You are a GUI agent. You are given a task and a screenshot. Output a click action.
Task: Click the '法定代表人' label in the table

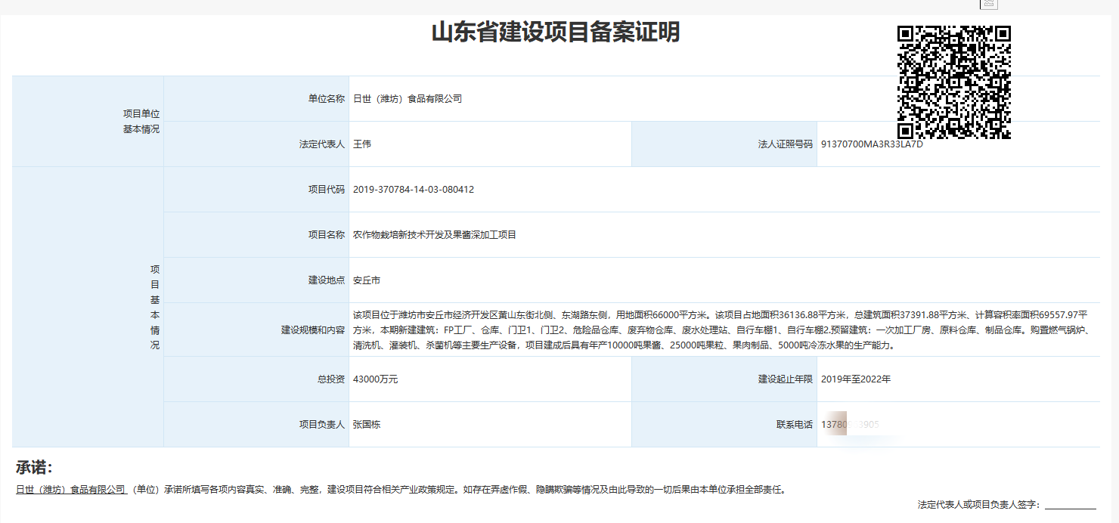[x=321, y=144]
